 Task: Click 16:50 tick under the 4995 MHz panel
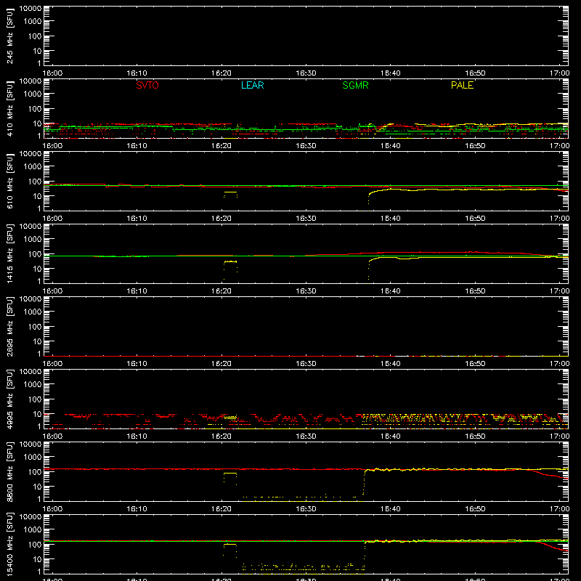click(x=475, y=436)
